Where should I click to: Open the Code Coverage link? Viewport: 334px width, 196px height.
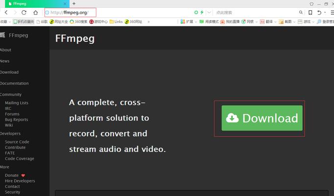[20, 159]
